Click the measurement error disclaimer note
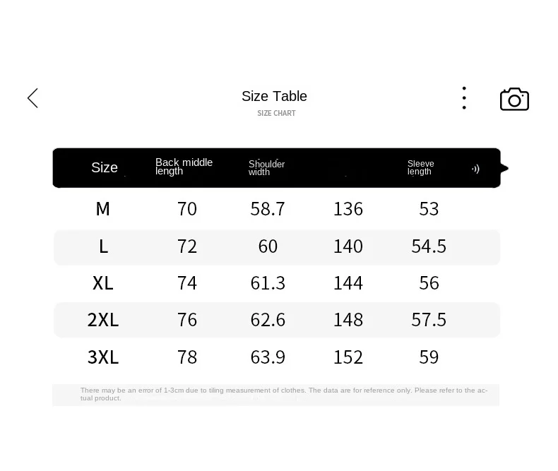Image resolution: width=558 pixels, height=471 pixels. coord(284,394)
